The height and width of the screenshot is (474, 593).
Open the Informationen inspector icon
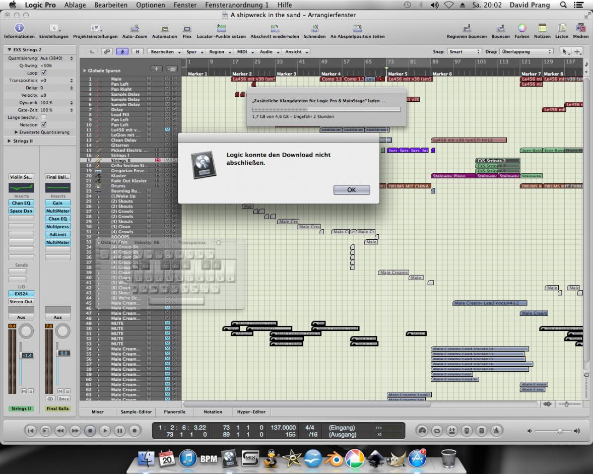tap(19, 28)
